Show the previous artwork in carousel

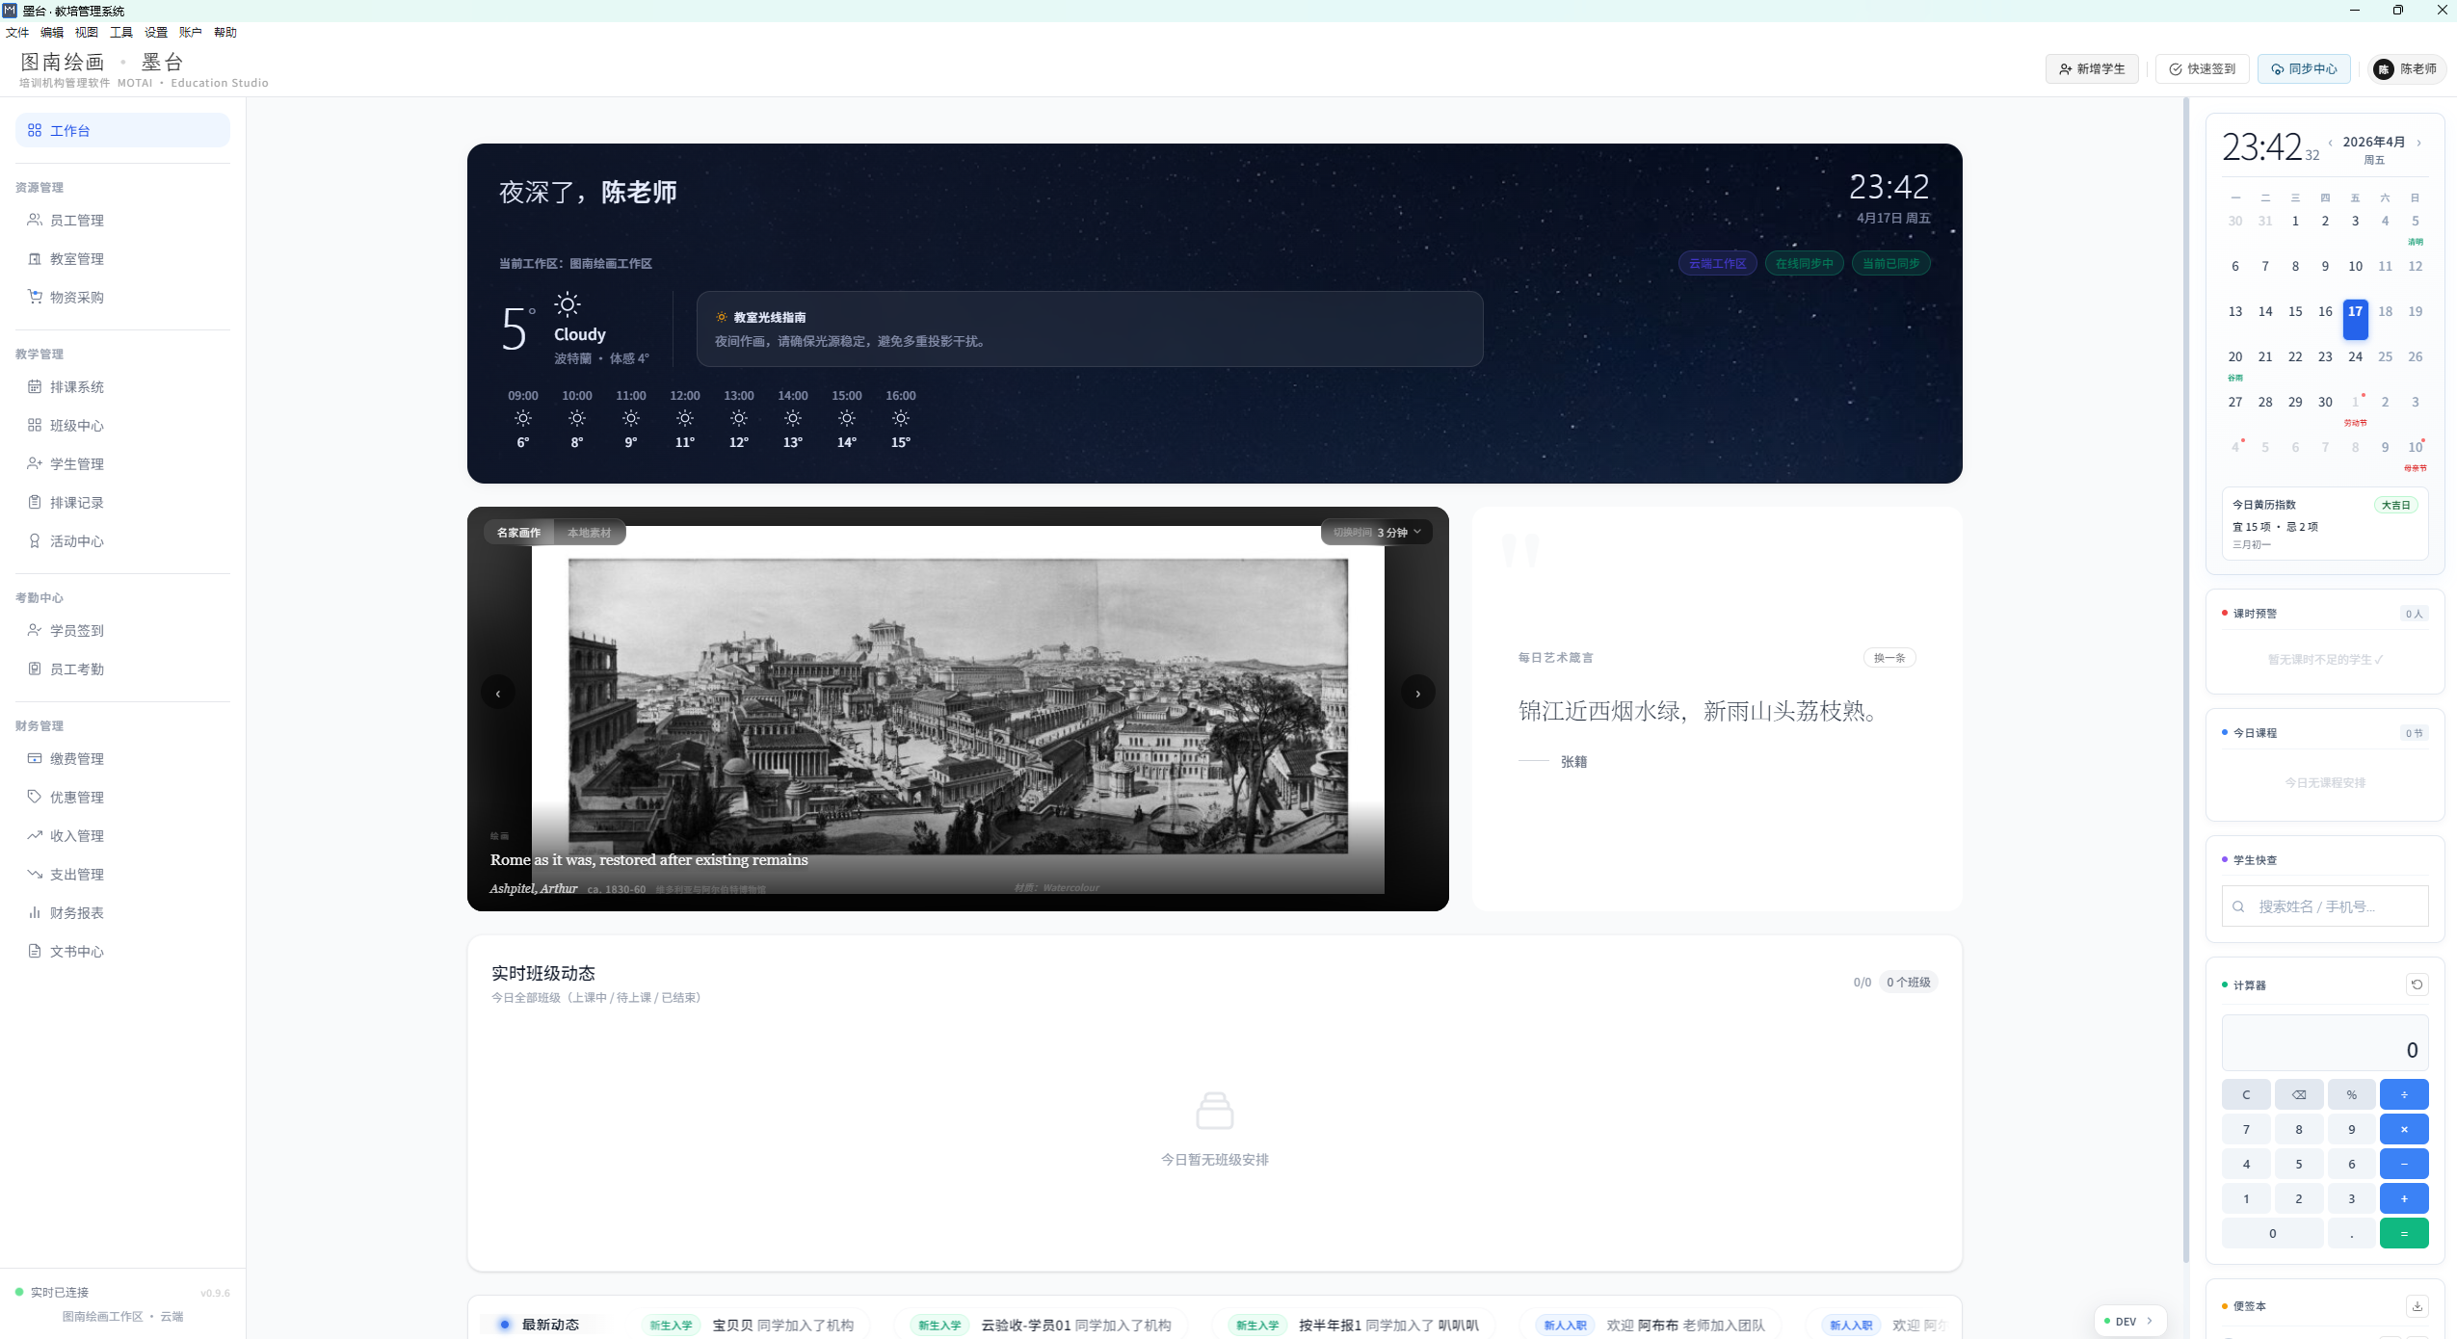498,693
